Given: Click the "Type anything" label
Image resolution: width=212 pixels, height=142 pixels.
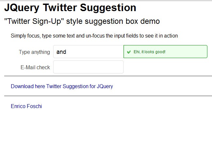Looking at the screenshot, I should pos(34,52).
